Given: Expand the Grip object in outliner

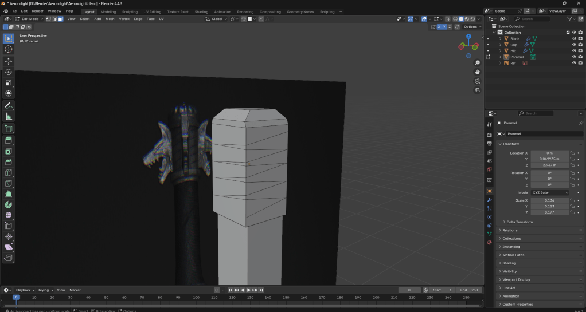Looking at the screenshot, I should coord(500,45).
